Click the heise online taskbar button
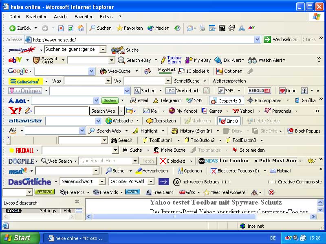Screen dimensions: 326x244 [x=76, y=238]
